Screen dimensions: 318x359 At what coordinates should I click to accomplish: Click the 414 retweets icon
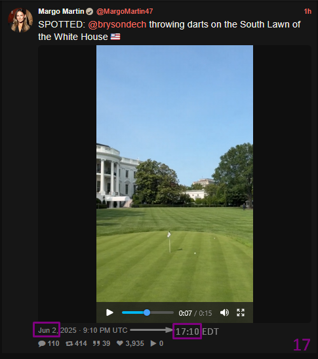click(70, 343)
